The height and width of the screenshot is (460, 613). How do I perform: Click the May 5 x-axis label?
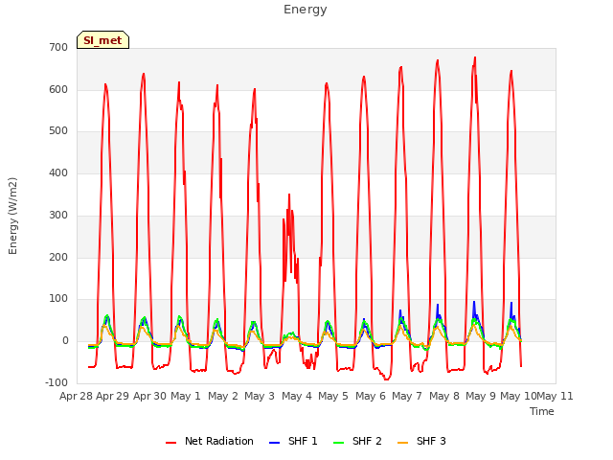pyautogui.click(x=333, y=396)
